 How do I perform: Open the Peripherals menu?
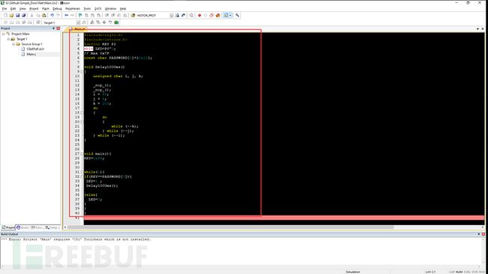point(73,9)
